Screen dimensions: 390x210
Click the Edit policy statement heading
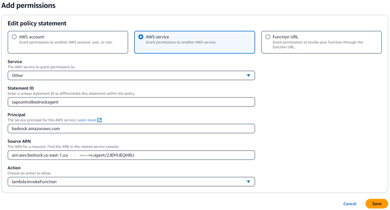coord(37,23)
